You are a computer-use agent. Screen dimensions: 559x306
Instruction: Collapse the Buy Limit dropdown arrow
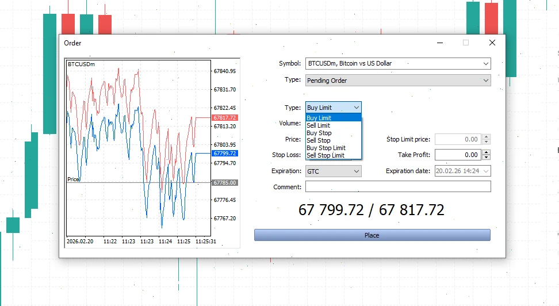pos(356,108)
